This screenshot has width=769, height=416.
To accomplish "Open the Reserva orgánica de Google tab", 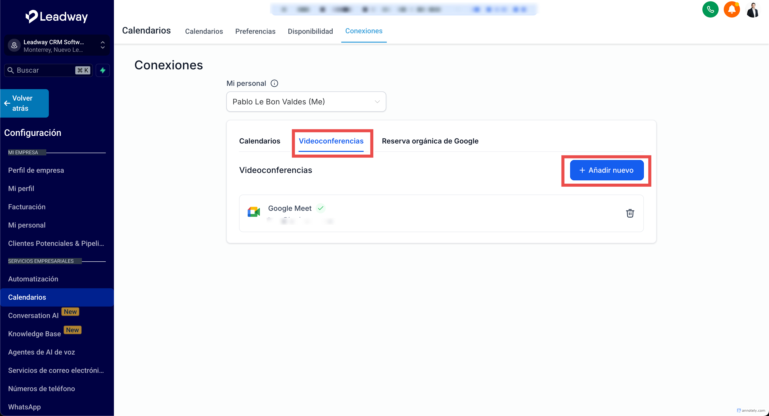I will [x=430, y=141].
